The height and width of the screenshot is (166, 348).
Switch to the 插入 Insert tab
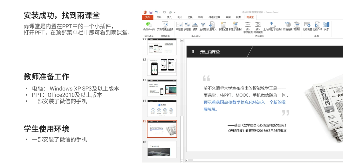coord(169,17)
